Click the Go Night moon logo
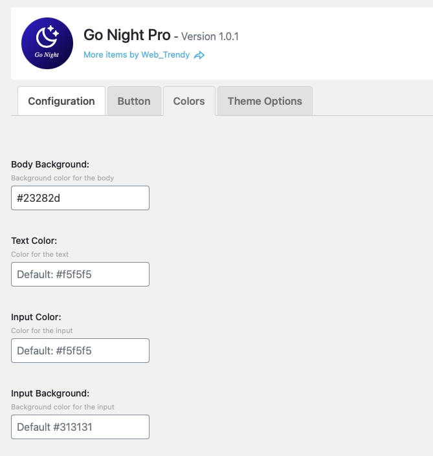 [47, 43]
